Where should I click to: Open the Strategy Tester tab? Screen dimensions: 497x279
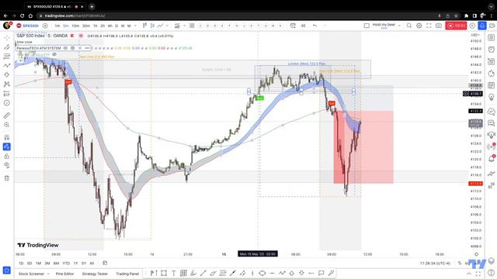(x=95, y=274)
